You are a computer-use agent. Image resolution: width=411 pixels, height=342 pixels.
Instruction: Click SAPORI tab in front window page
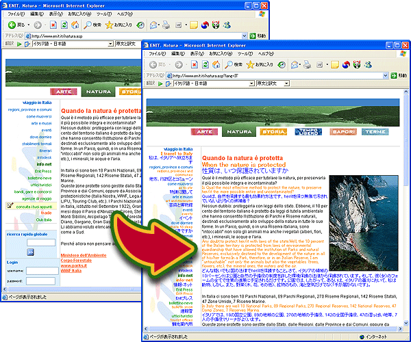[343, 132]
